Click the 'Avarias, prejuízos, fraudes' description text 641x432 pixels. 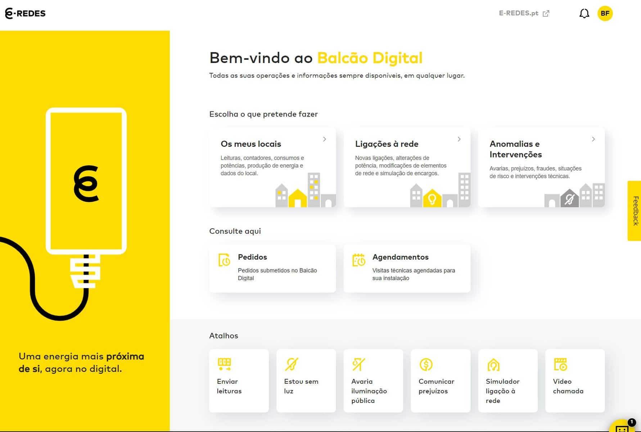[x=535, y=172]
